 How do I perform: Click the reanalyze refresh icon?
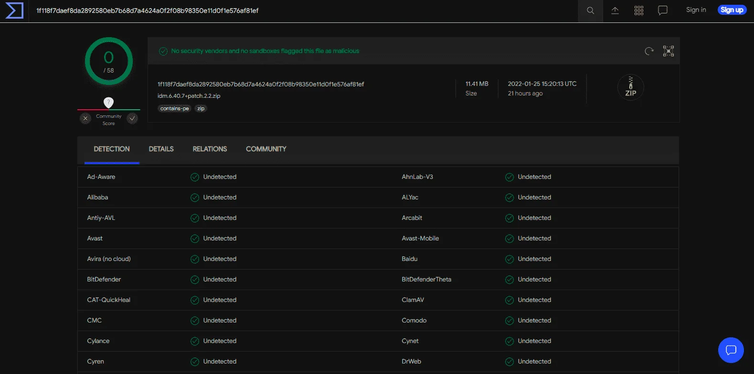(649, 51)
